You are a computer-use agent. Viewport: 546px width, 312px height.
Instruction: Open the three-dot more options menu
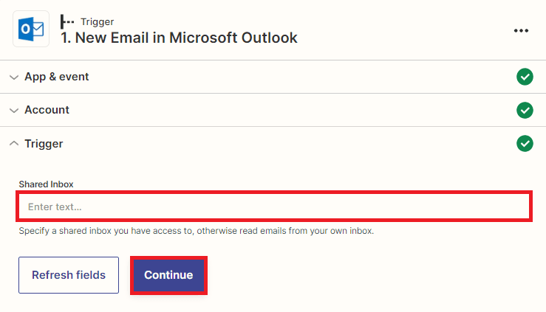pyautogui.click(x=522, y=30)
